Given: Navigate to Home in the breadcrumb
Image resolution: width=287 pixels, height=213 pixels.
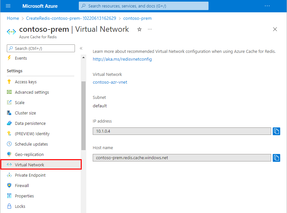Looking at the screenshot, I should [13, 18].
